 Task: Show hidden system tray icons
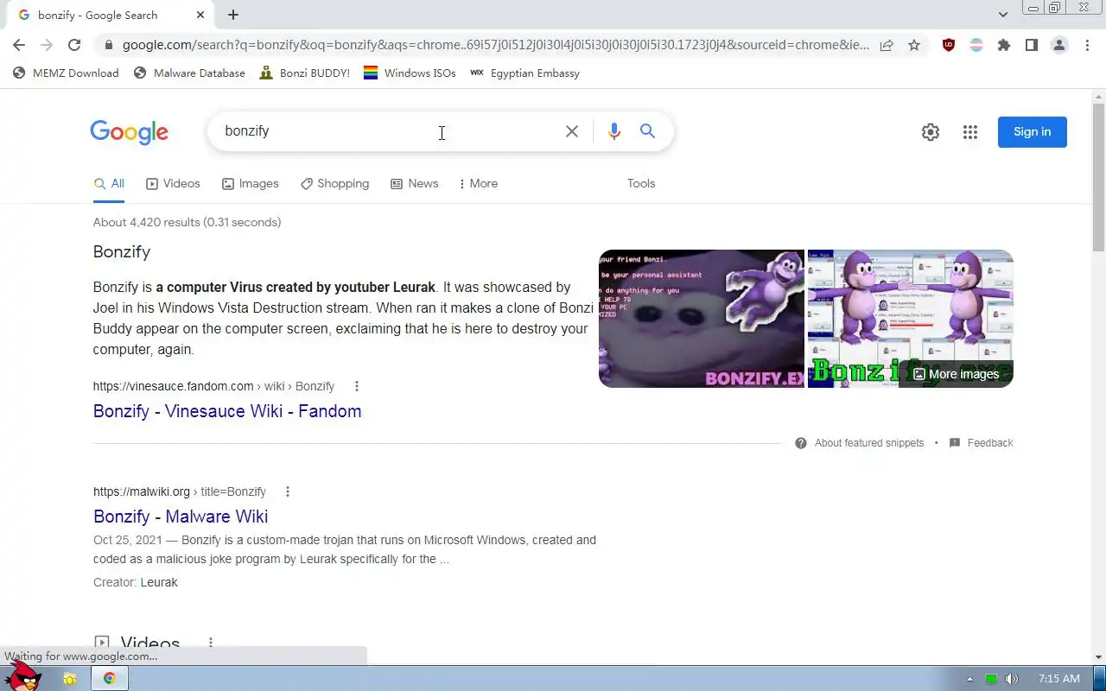[x=969, y=679]
